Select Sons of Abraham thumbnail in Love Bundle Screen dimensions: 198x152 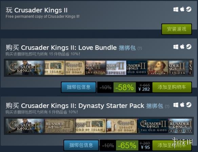[158, 68]
